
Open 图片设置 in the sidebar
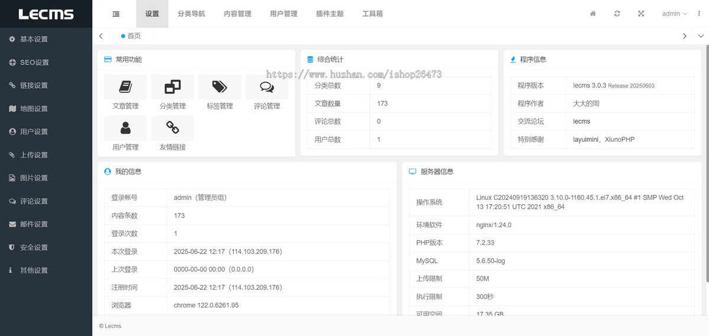46,178
